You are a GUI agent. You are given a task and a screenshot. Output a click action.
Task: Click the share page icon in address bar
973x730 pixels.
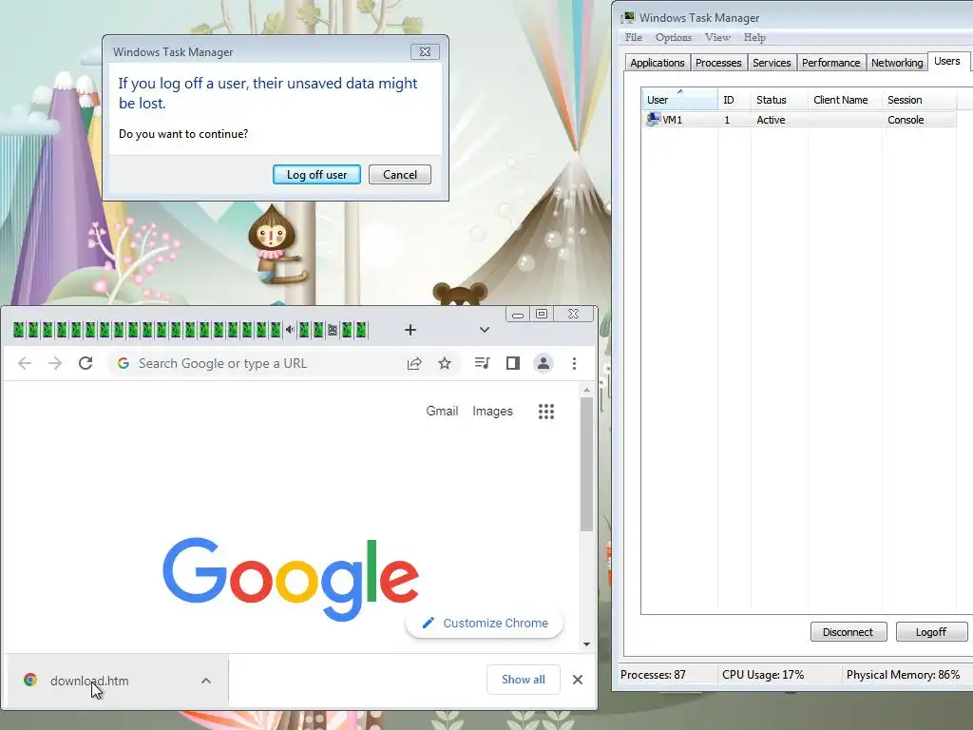click(x=414, y=363)
